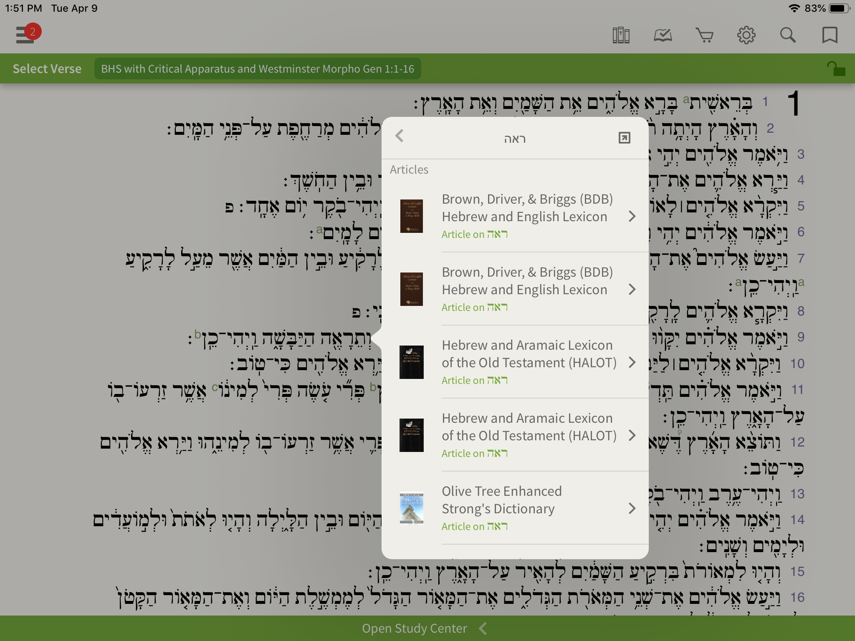Open the library books icon
Viewport: 855px width, 641px height.
click(x=621, y=35)
